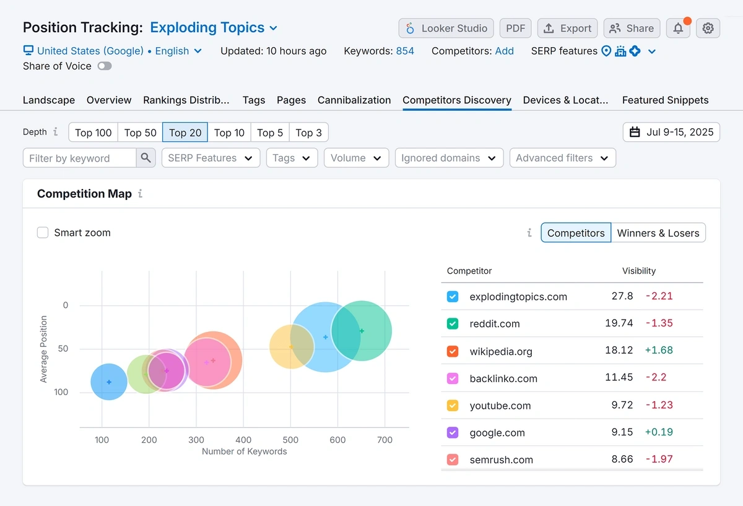743x506 pixels.
Task: Click the monitor device icon
Action: (28, 51)
